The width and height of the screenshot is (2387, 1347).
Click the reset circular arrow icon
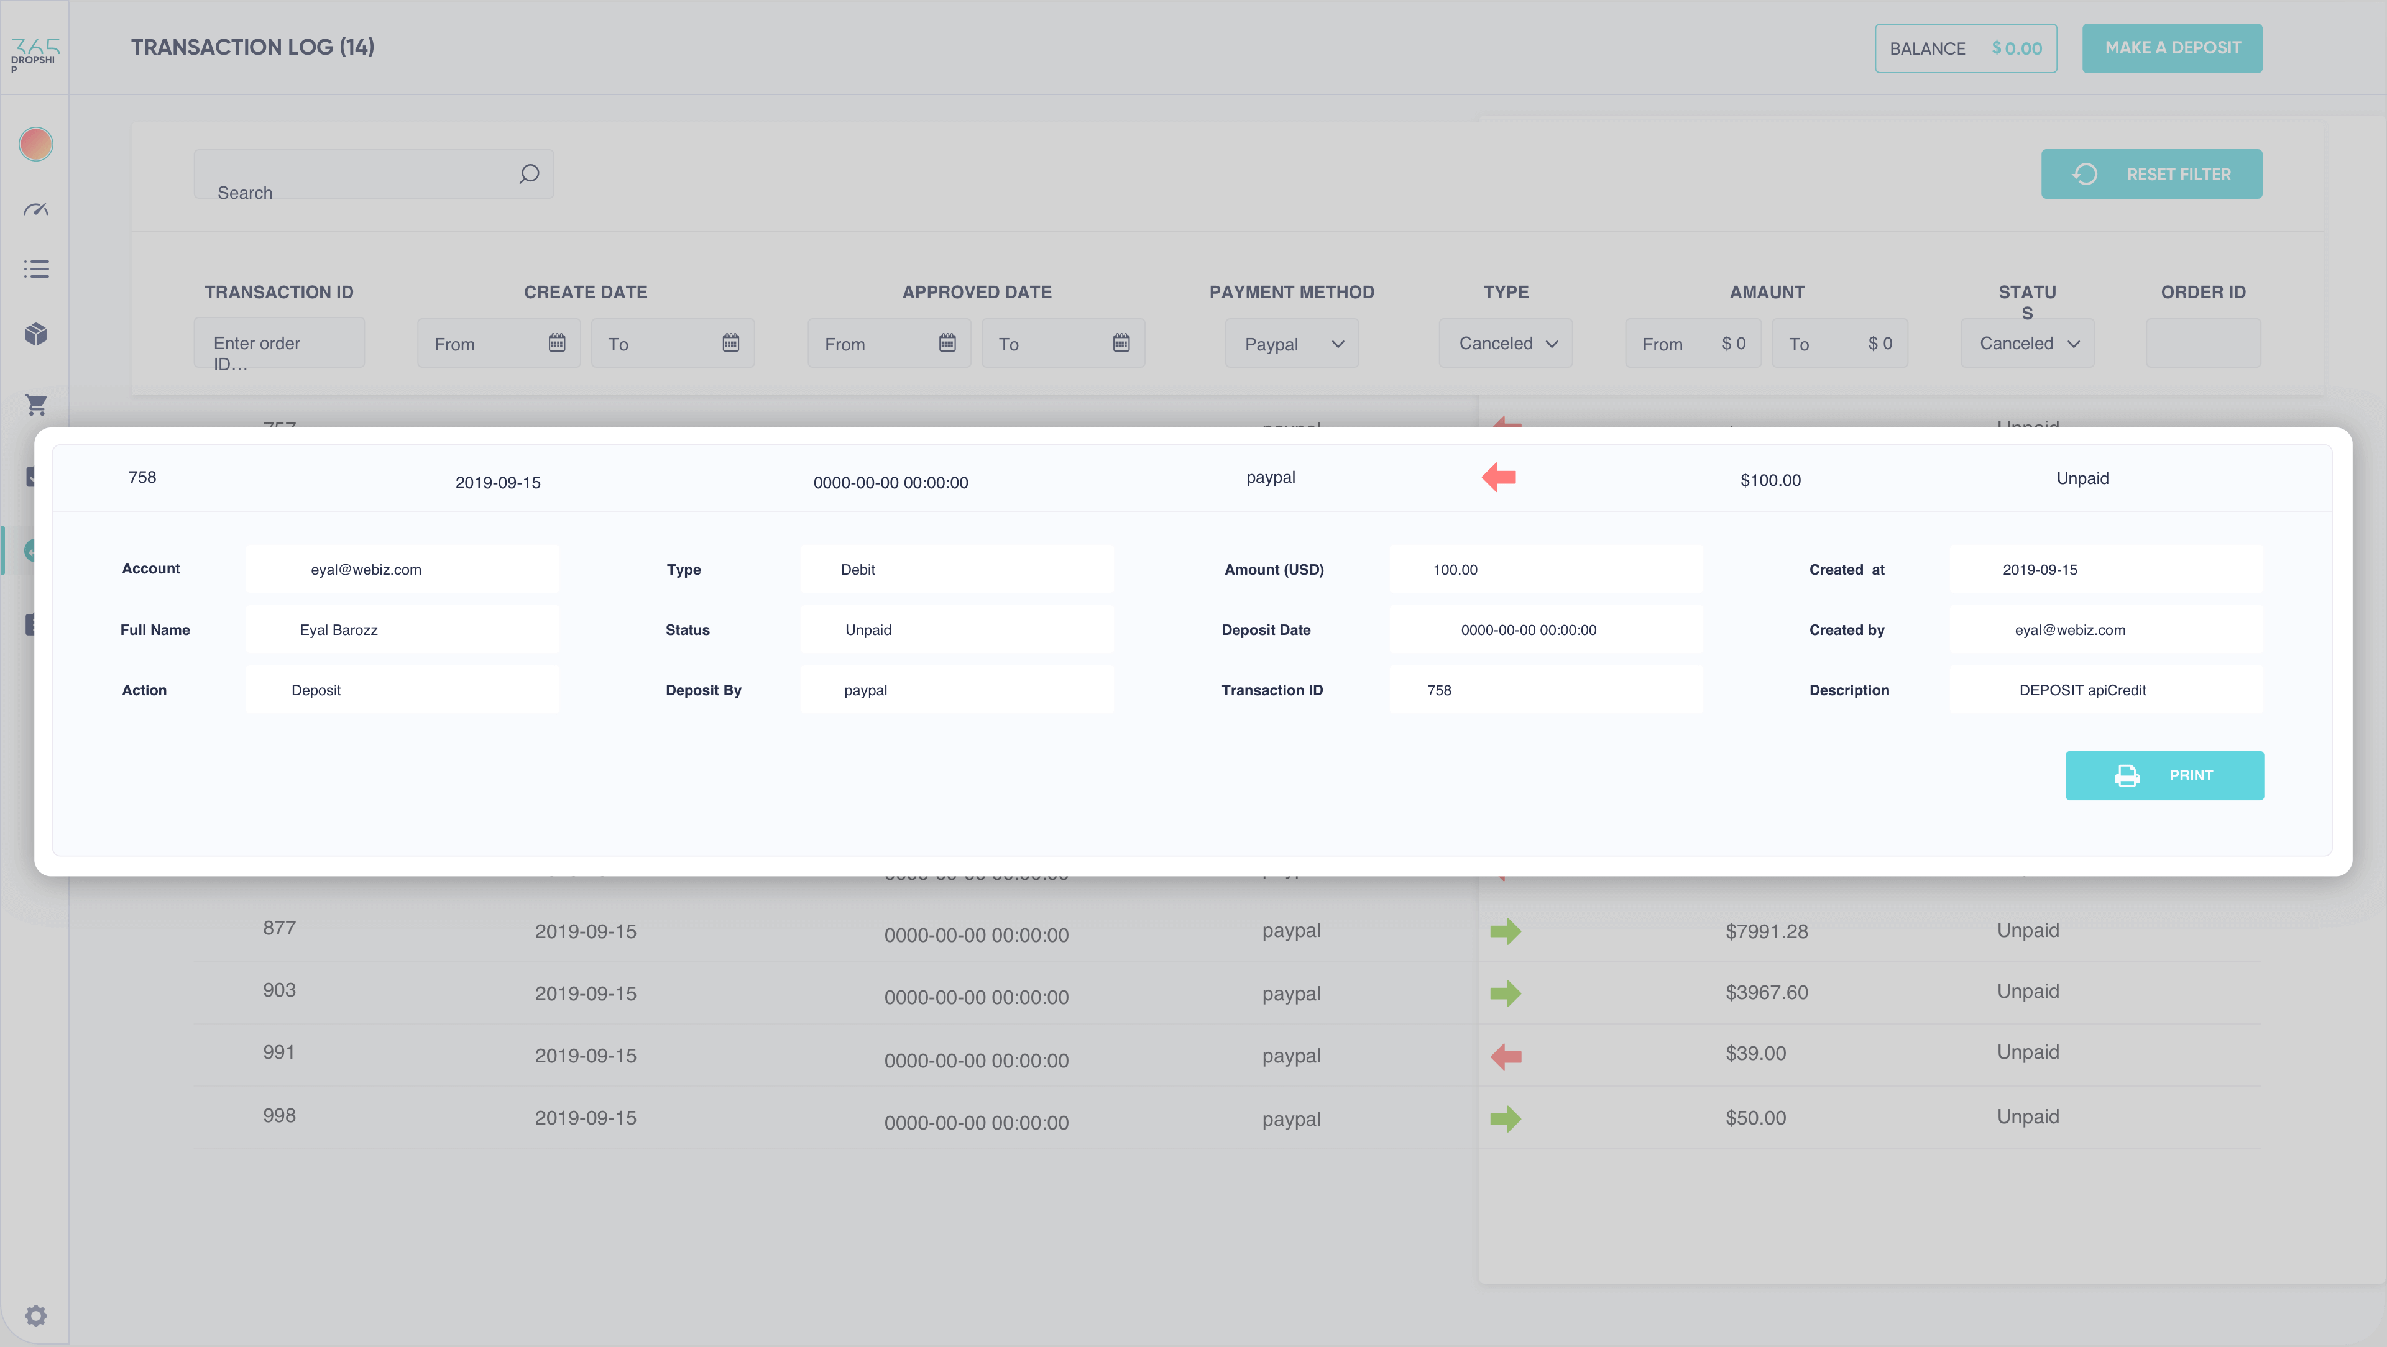click(2085, 173)
